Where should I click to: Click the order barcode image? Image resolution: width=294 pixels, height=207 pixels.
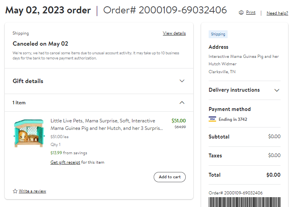click(245, 202)
